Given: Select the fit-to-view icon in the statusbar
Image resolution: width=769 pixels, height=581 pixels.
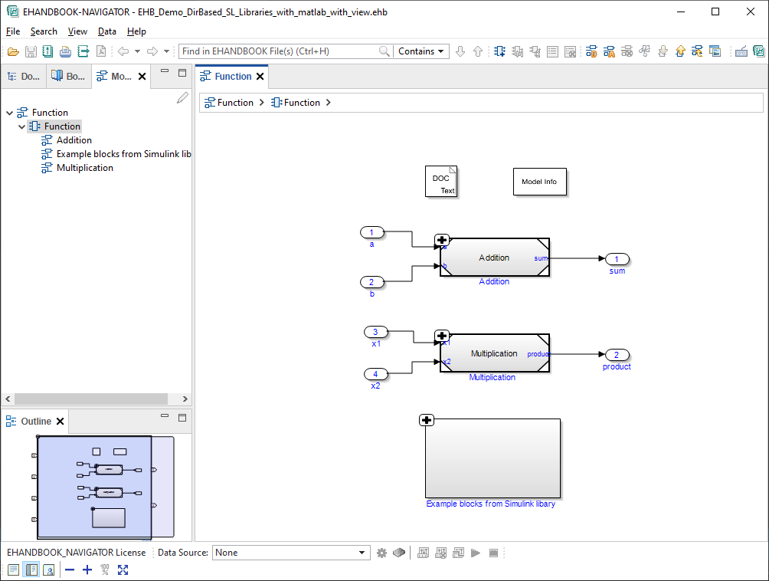Looking at the screenshot, I should (123, 570).
